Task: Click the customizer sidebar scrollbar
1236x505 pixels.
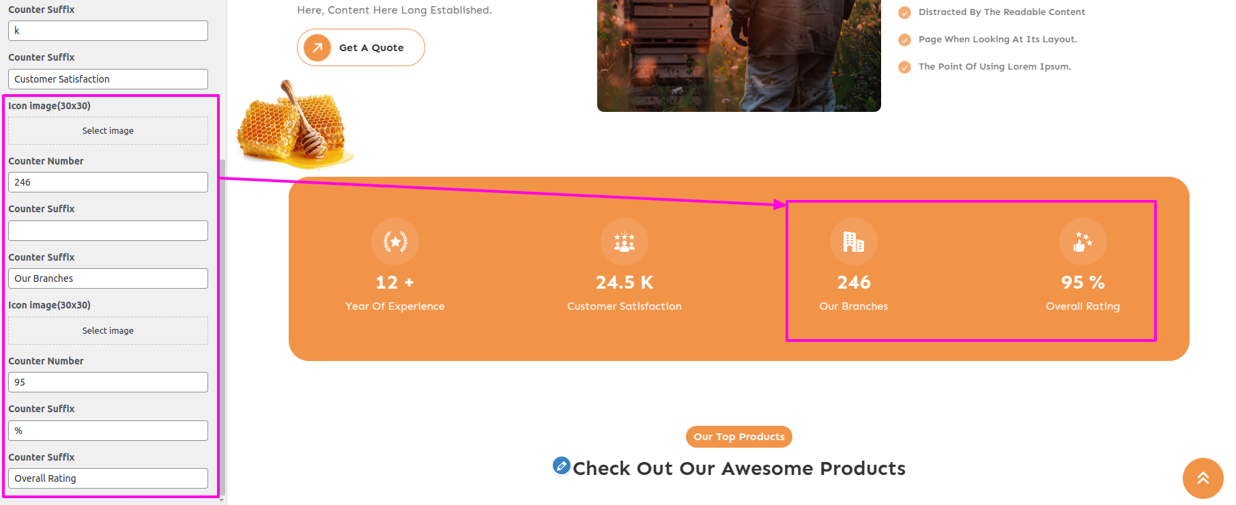Action: pyautogui.click(x=222, y=328)
